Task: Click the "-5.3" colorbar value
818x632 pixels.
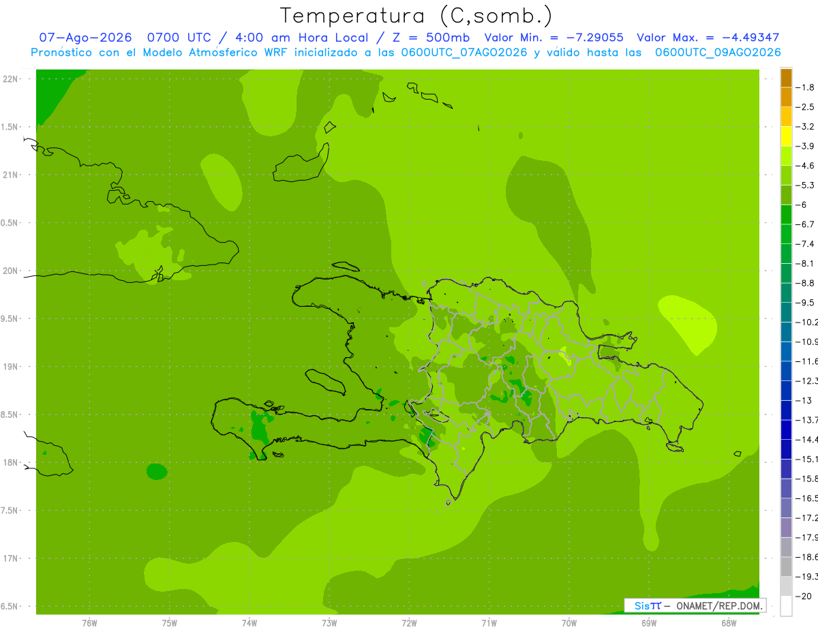Action: 805,185
